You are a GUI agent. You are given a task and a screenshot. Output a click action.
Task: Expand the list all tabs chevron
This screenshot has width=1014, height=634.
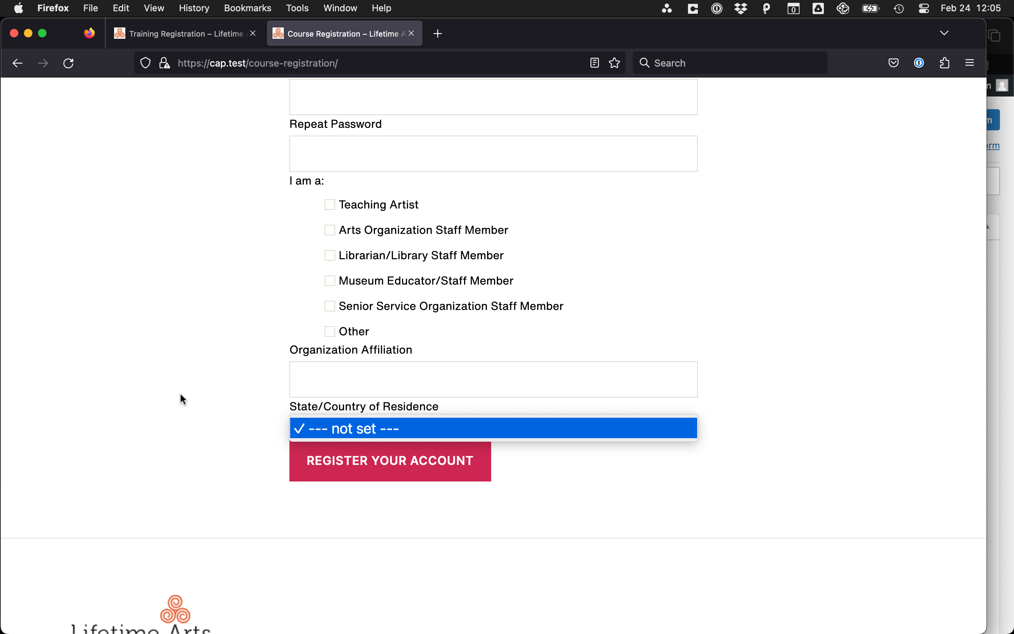[x=944, y=33]
